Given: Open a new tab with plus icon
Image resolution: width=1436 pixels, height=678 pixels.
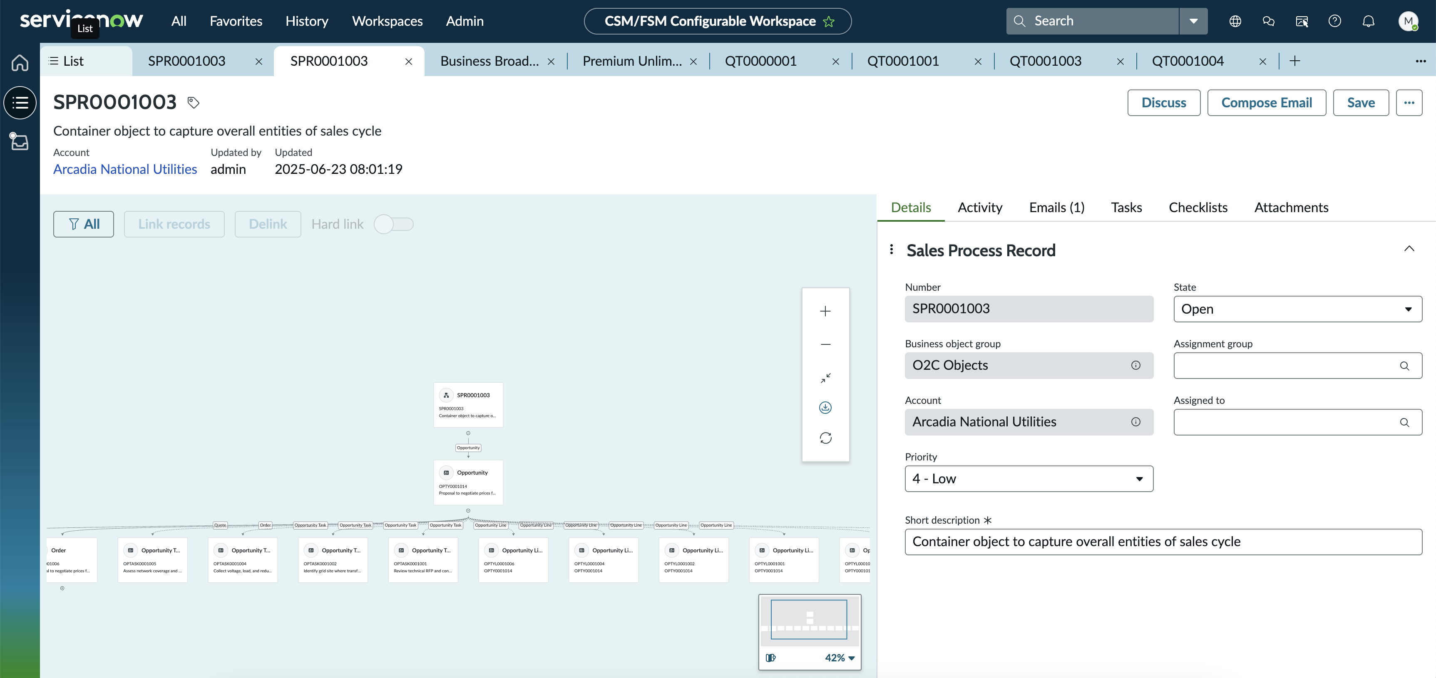Looking at the screenshot, I should [x=1295, y=61].
